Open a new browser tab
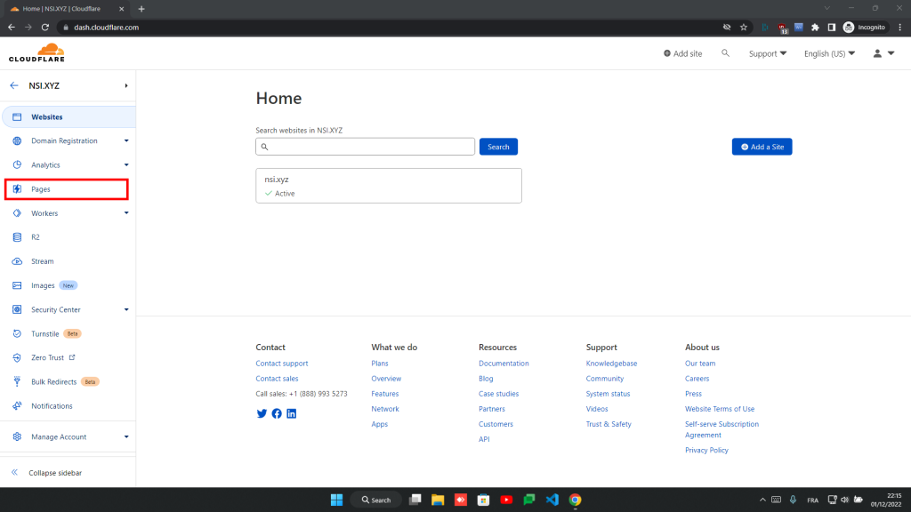 click(x=141, y=9)
